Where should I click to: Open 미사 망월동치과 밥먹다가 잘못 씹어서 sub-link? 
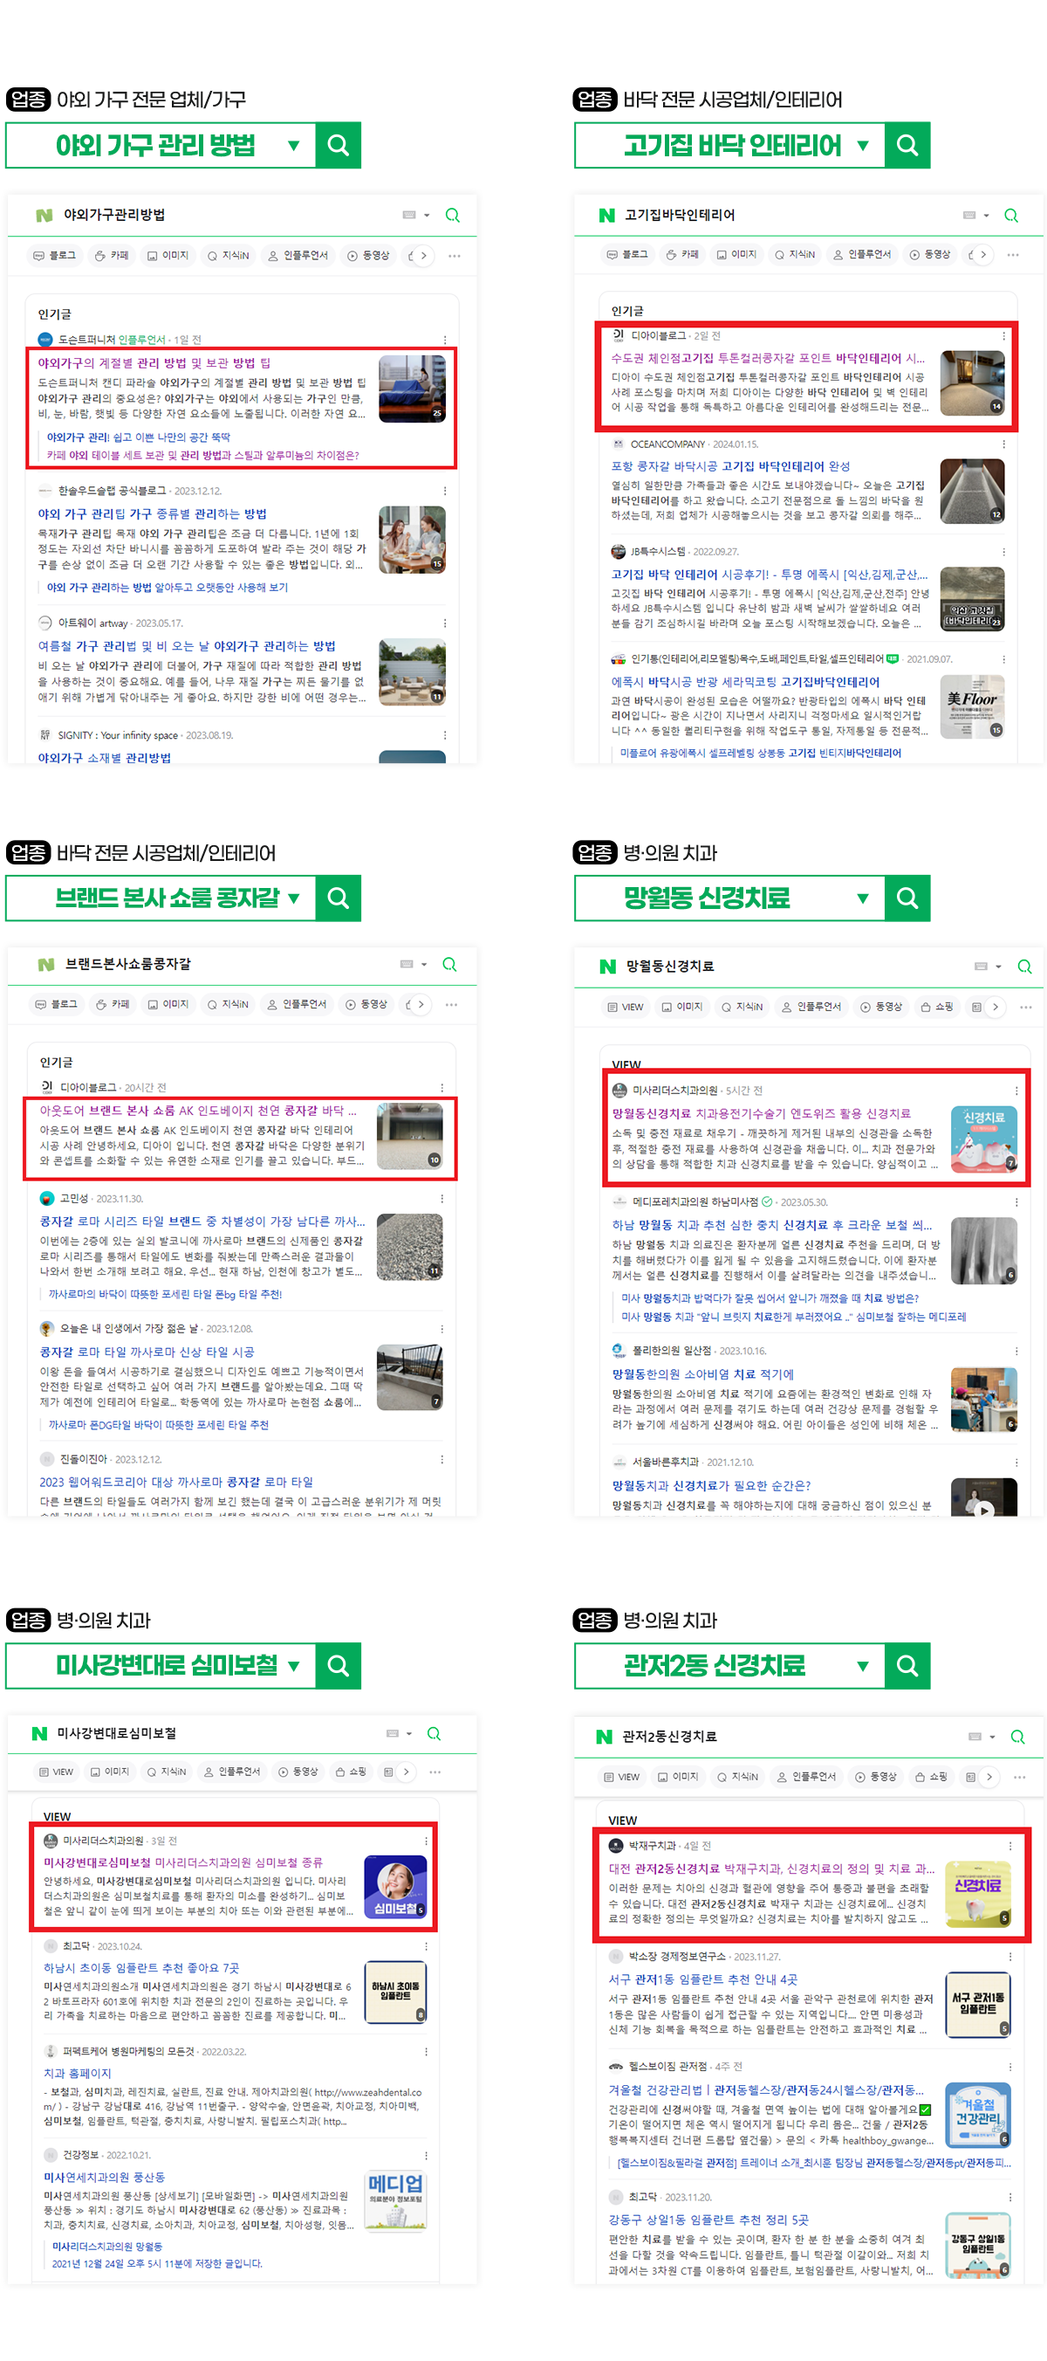(770, 1298)
